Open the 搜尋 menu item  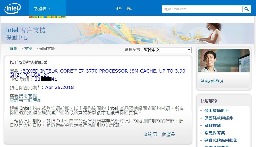click(129, 9)
